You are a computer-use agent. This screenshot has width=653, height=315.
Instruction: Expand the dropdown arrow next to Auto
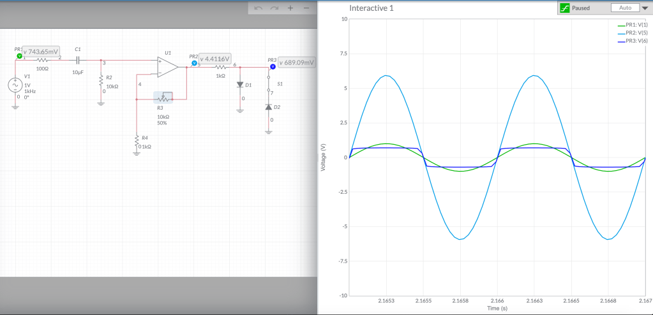point(646,8)
